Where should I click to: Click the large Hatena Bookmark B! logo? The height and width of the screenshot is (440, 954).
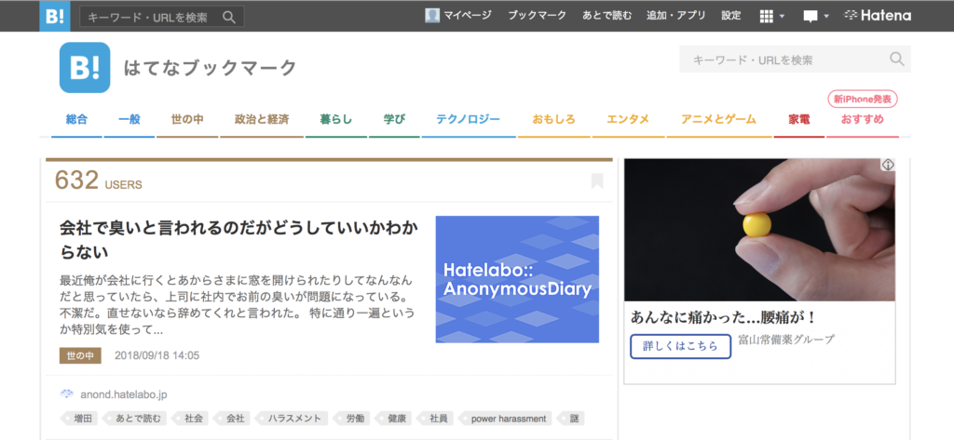(85, 68)
